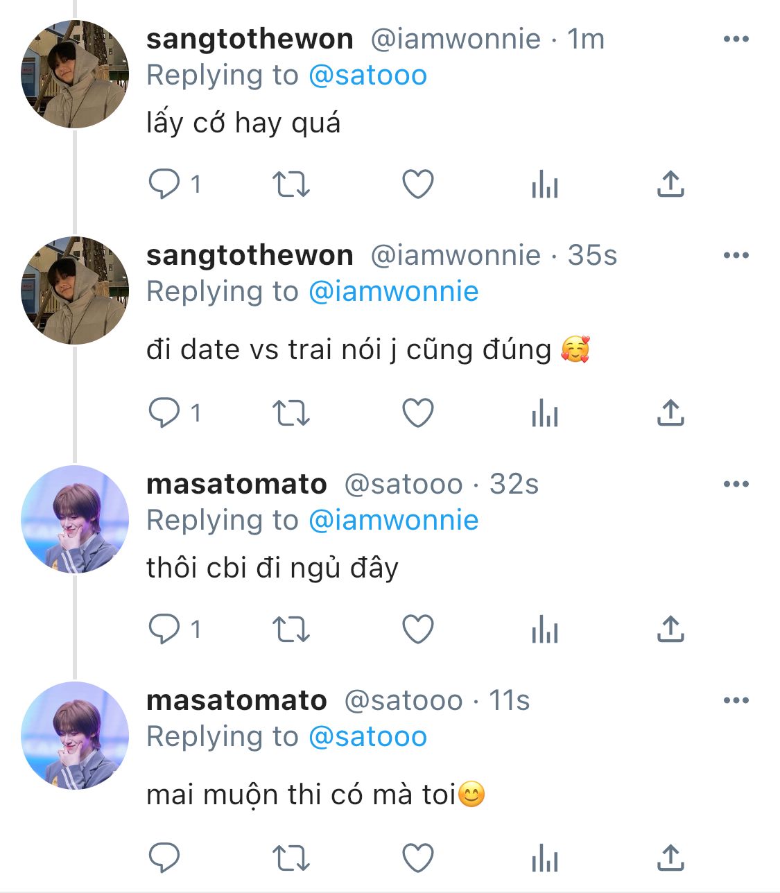
Task: Like the "thôi cbi đi ngủ đây" tweet
Action: pyautogui.click(x=418, y=630)
